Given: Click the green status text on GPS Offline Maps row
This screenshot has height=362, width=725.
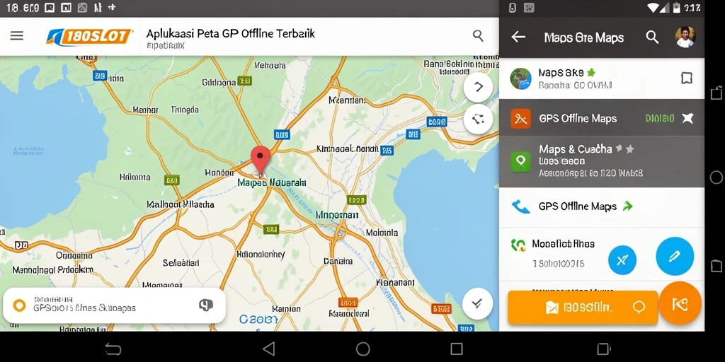Looking at the screenshot, I should point(659,119).
